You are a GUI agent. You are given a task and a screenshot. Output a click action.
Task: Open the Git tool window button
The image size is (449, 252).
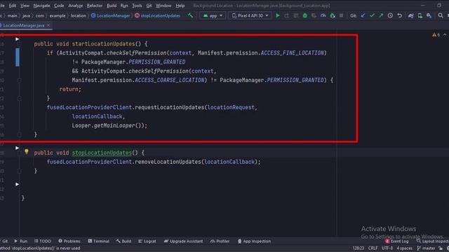click(4, 241)
